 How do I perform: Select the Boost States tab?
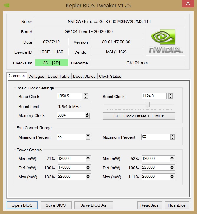click(84, 76)
